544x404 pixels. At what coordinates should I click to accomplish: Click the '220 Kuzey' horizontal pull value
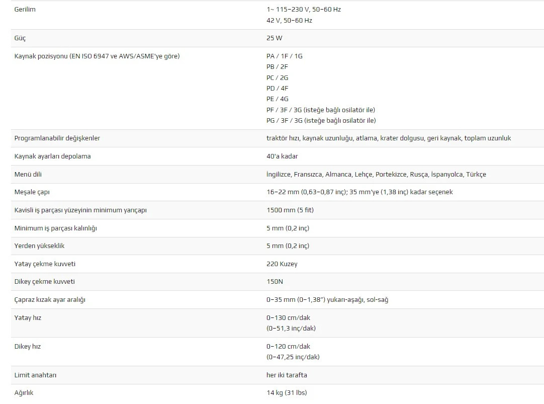pyautogui.click(x=282, y=264)
